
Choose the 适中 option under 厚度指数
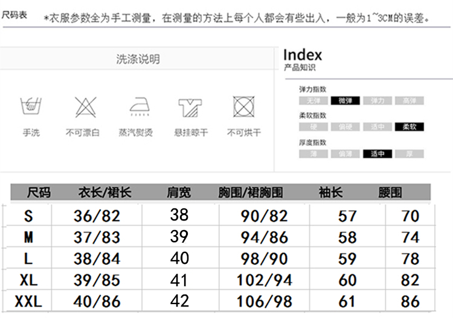[377, 154]
